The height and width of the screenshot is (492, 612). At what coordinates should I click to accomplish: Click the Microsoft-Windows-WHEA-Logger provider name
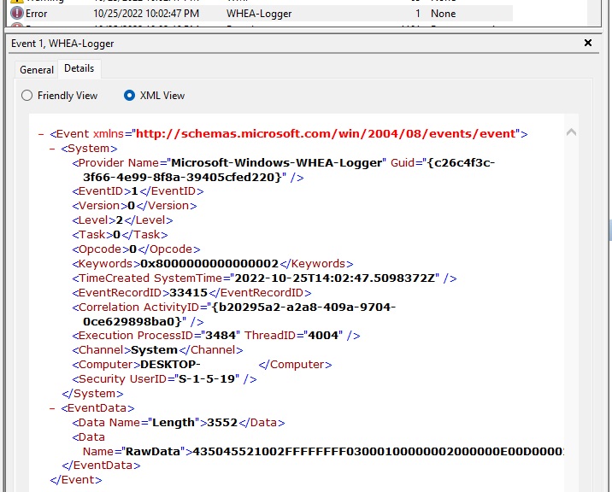(278, 162)
